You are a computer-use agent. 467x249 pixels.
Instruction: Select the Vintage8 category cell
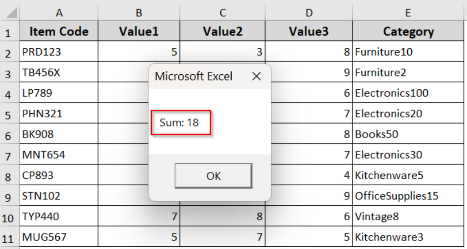pos(408,217)
